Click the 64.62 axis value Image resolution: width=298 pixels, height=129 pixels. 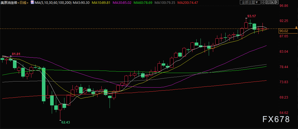(284, 113)
